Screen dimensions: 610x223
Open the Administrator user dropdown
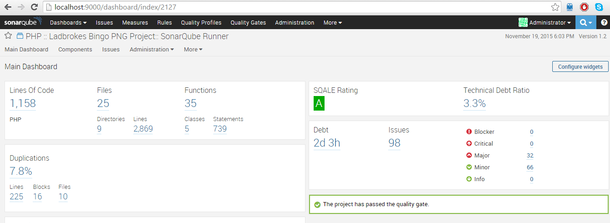tap(550, 22)
